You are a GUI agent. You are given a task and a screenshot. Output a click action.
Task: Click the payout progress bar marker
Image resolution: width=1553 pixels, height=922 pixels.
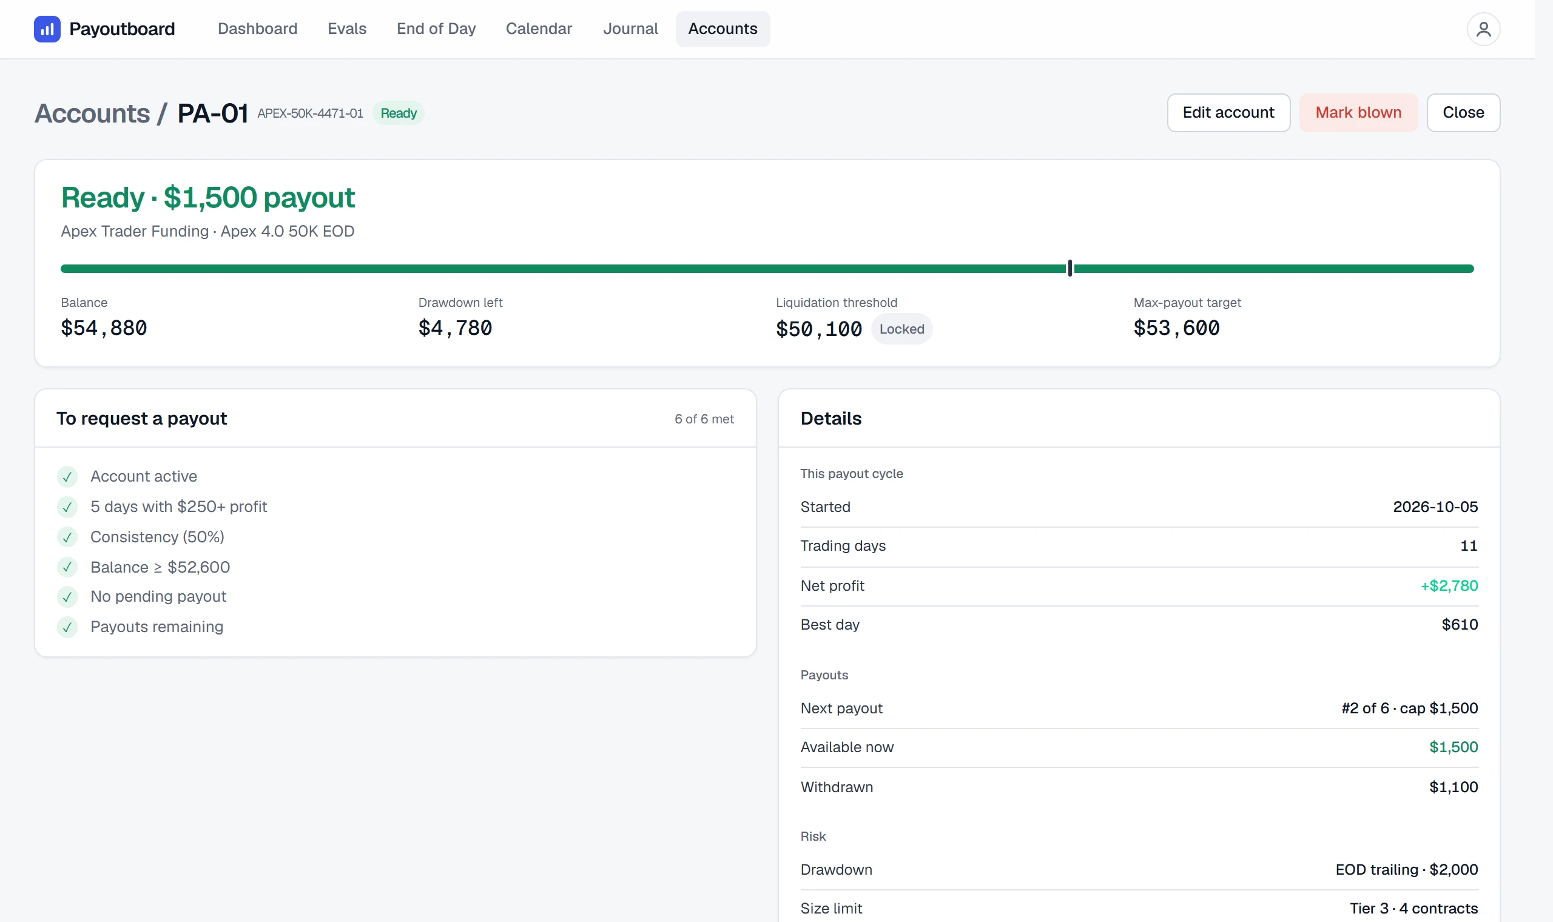click(1070, 268)
